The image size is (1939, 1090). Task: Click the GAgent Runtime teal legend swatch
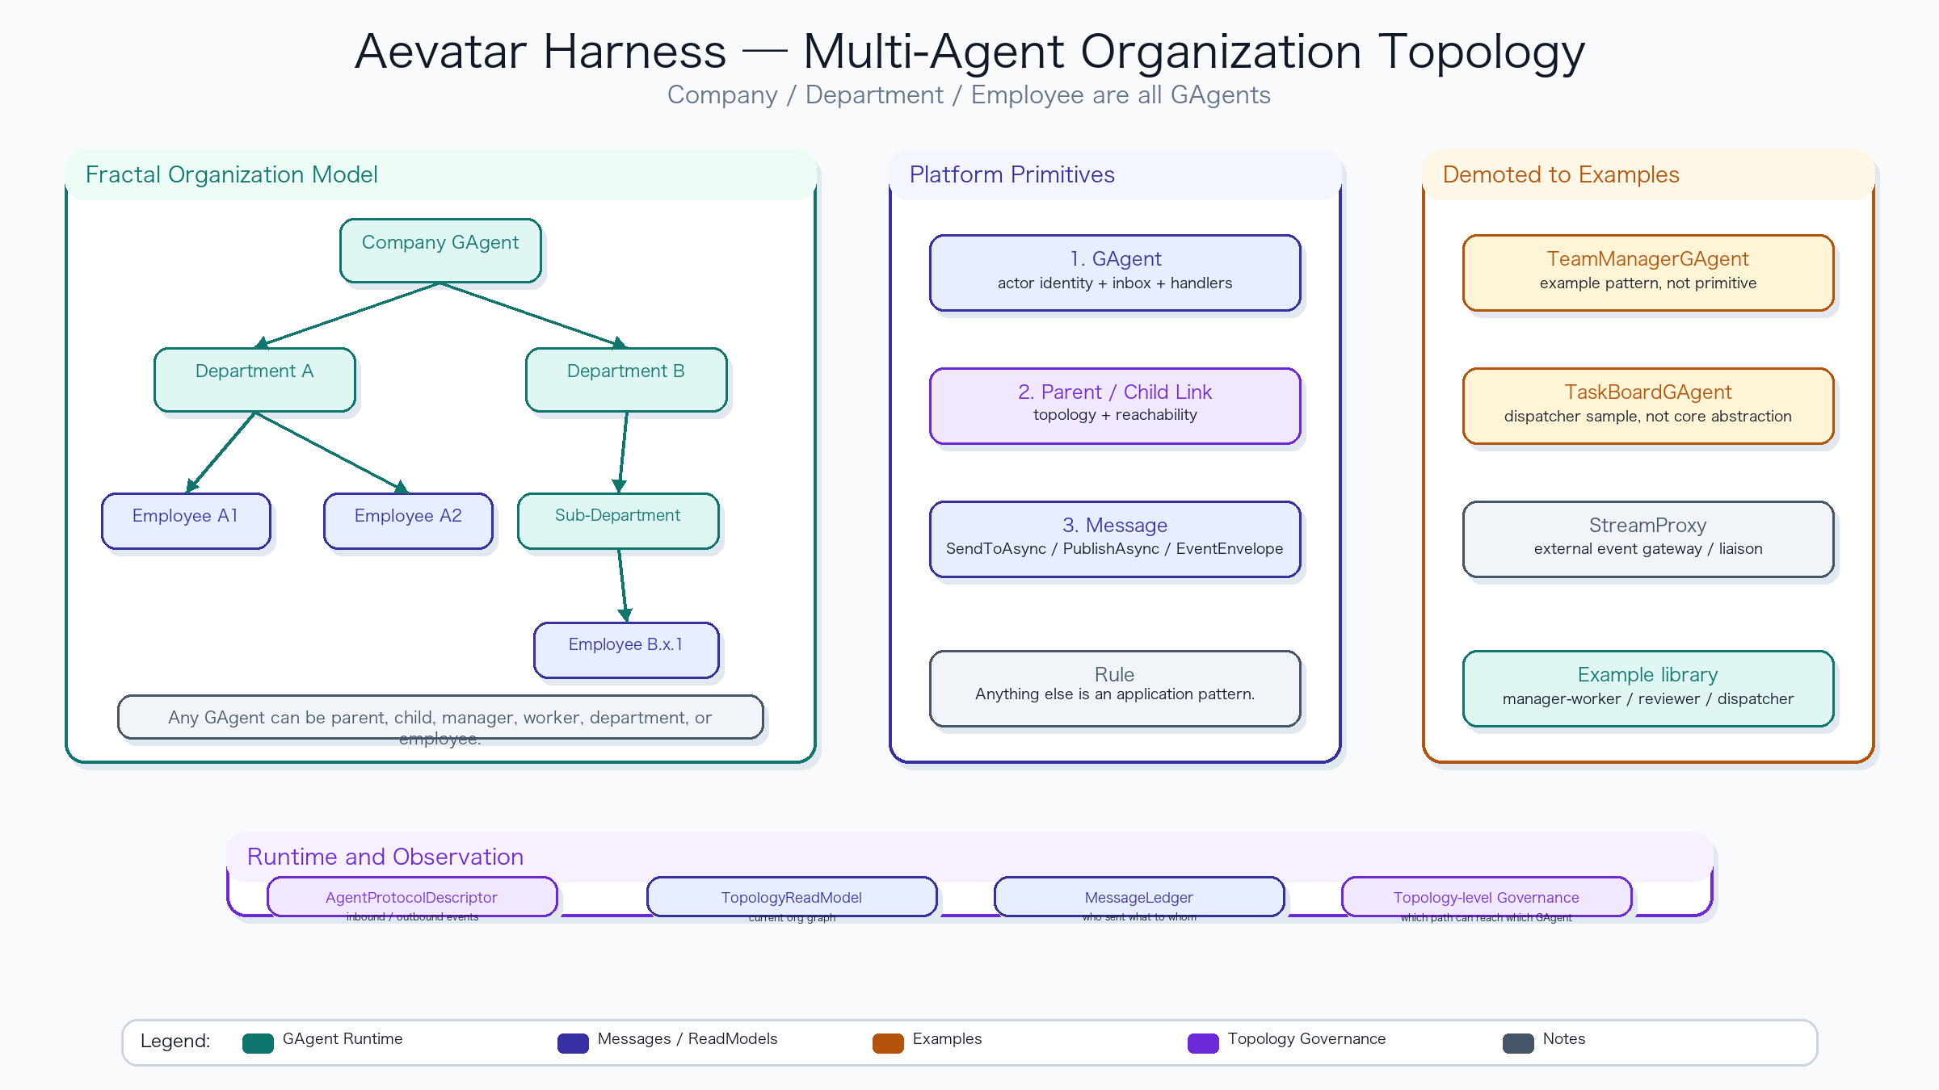258,1043
